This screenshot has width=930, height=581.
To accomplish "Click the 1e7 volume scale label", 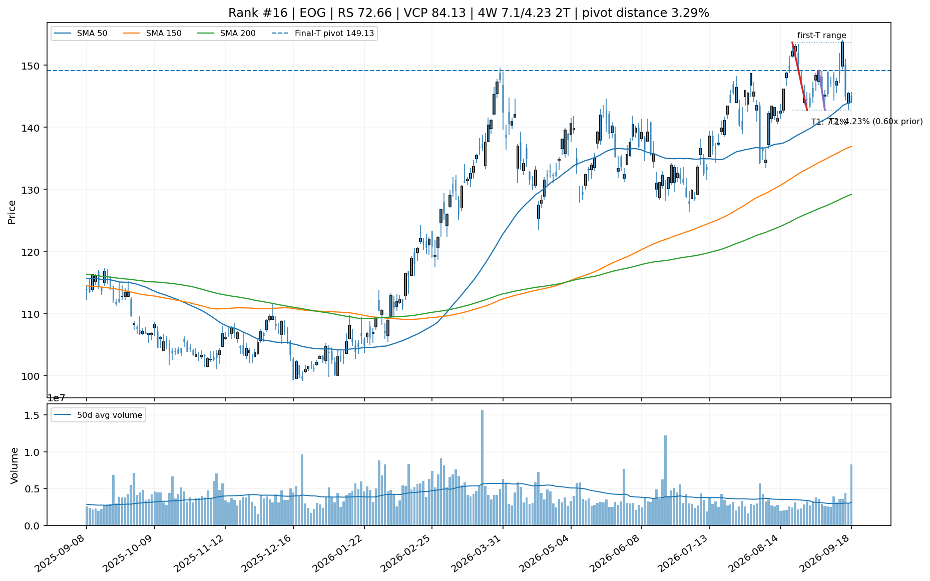I will tap(56, 398).
